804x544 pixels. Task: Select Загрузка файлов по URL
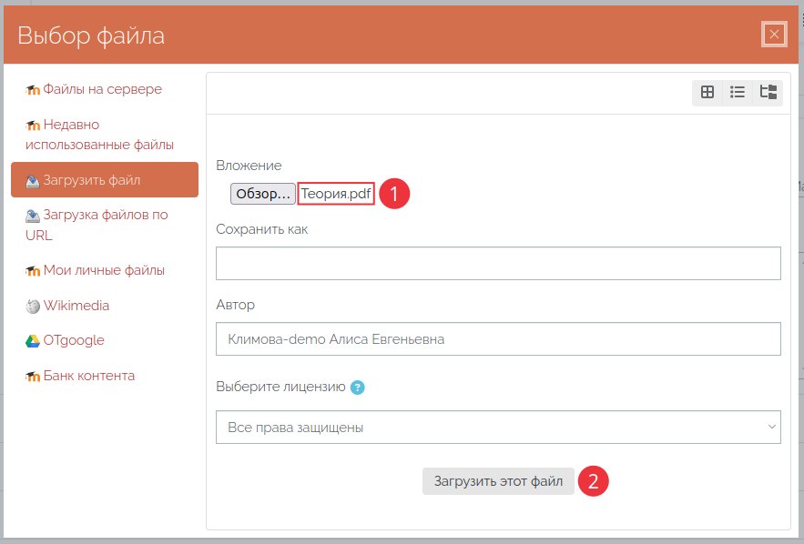tap(97, 225)
